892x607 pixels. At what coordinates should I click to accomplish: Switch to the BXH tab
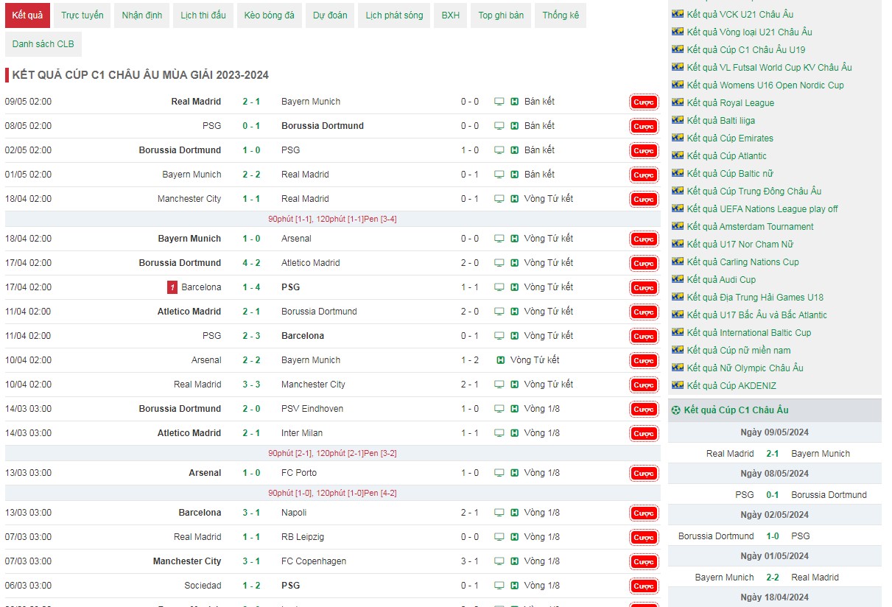(451, 15)
